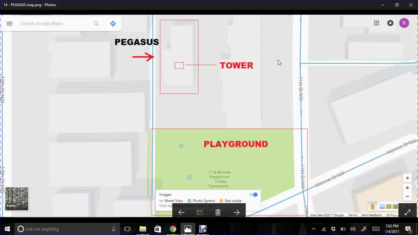Click the Cortana Ask me anything box
Image resolution: width=418 pixels, height=235 pixels.
coord(67,229)
